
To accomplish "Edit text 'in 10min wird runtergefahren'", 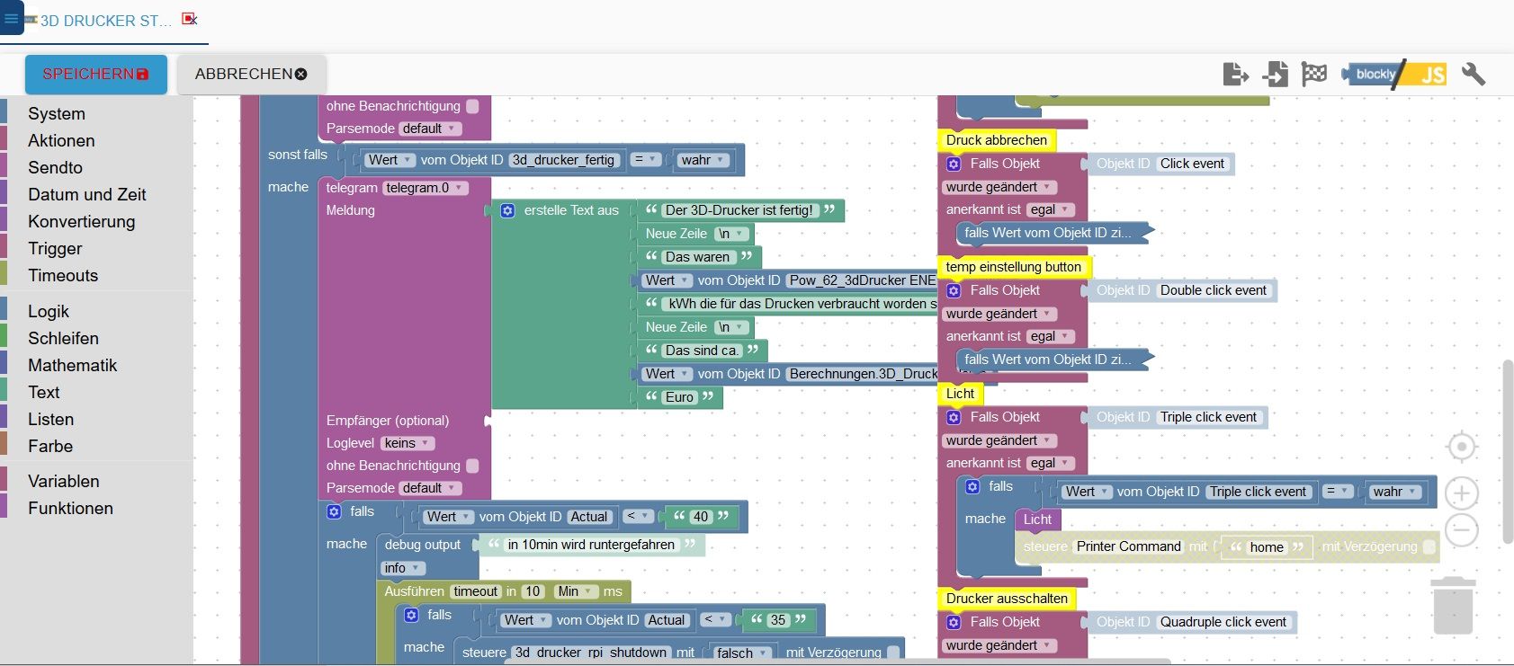I will click(591, 545).
